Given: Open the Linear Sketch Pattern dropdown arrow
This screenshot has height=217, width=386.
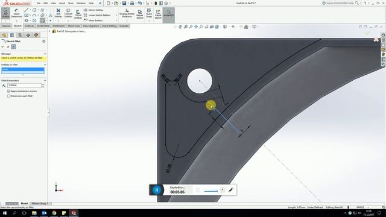Looking at the screenshot, I should coord(116,15).
